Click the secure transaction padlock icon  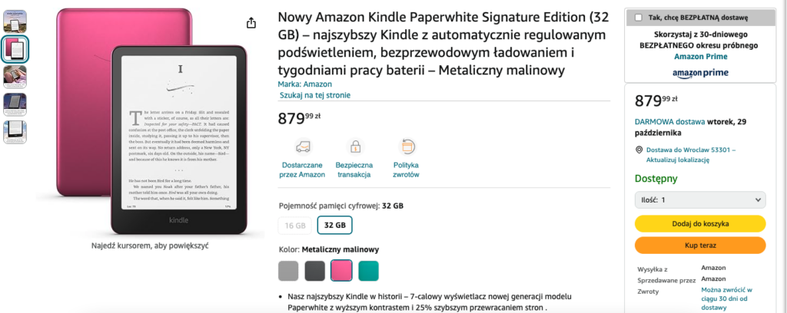(355, 147)
